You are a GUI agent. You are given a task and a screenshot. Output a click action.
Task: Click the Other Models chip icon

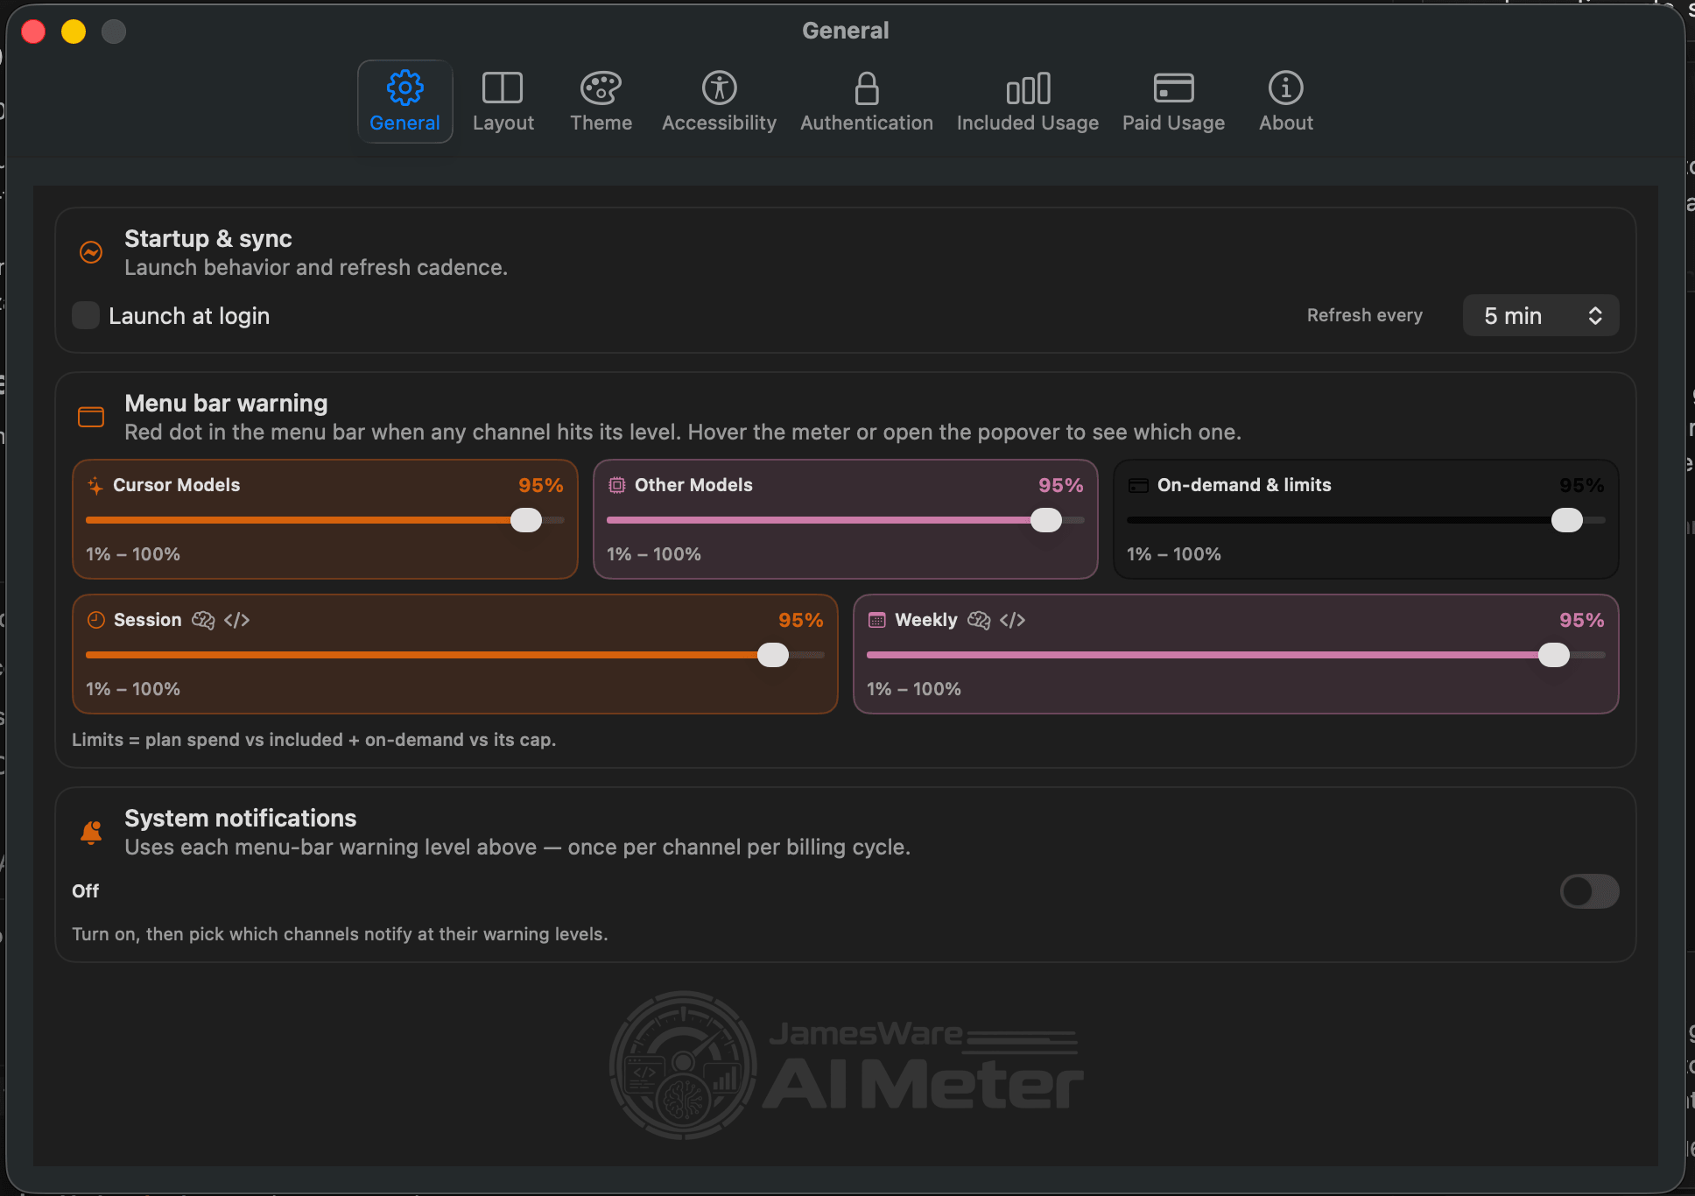click(x=616, y=485)
